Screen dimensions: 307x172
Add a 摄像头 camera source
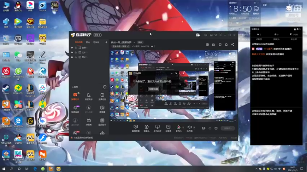tap(147, 128)
